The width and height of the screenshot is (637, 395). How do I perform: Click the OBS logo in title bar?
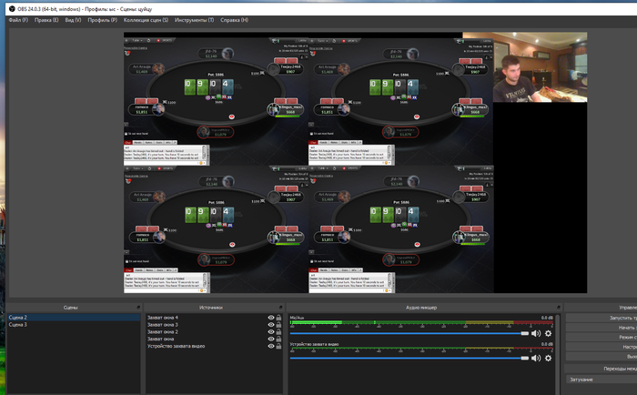[x=12, y=8]
